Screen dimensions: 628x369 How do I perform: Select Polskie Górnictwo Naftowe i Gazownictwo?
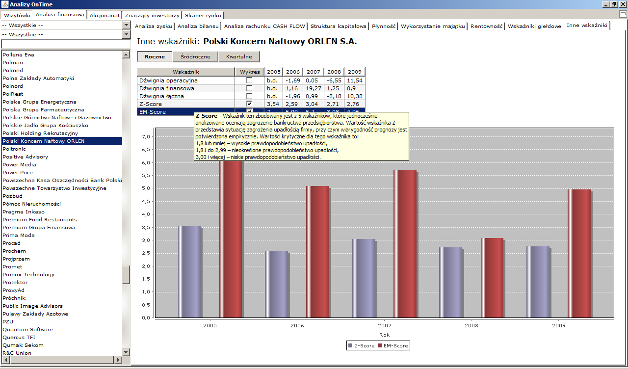[61, 117]
